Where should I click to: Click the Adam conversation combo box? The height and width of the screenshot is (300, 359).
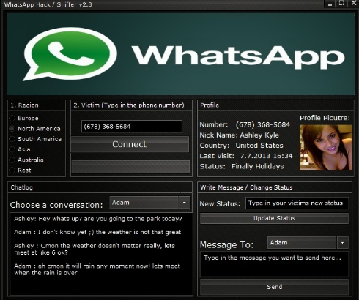tap(149, 203)
